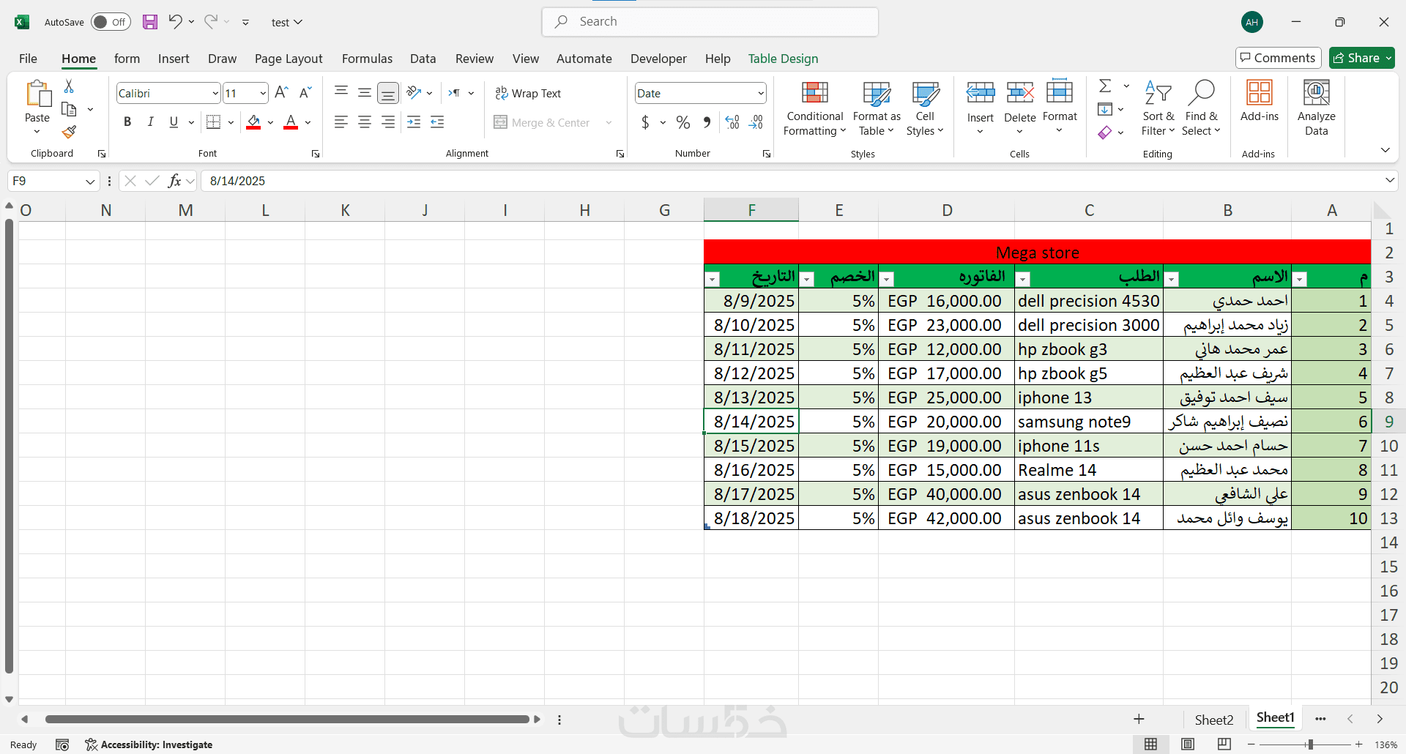Toggle Italic formatting
1406x754 pixels.
point(151,122)
